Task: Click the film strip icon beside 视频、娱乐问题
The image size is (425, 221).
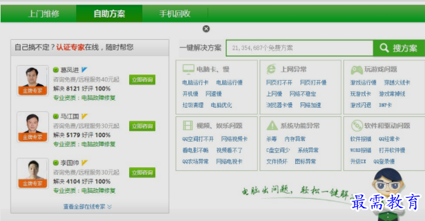Action: 188,125
